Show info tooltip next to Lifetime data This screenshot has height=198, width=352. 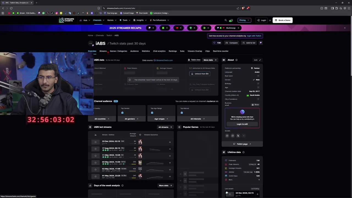(x=243, y=152)
